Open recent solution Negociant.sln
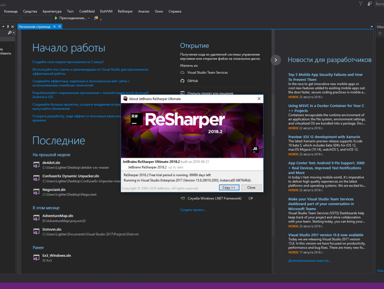The height and width of the screenshot is (289, 384). coord(54,190)
